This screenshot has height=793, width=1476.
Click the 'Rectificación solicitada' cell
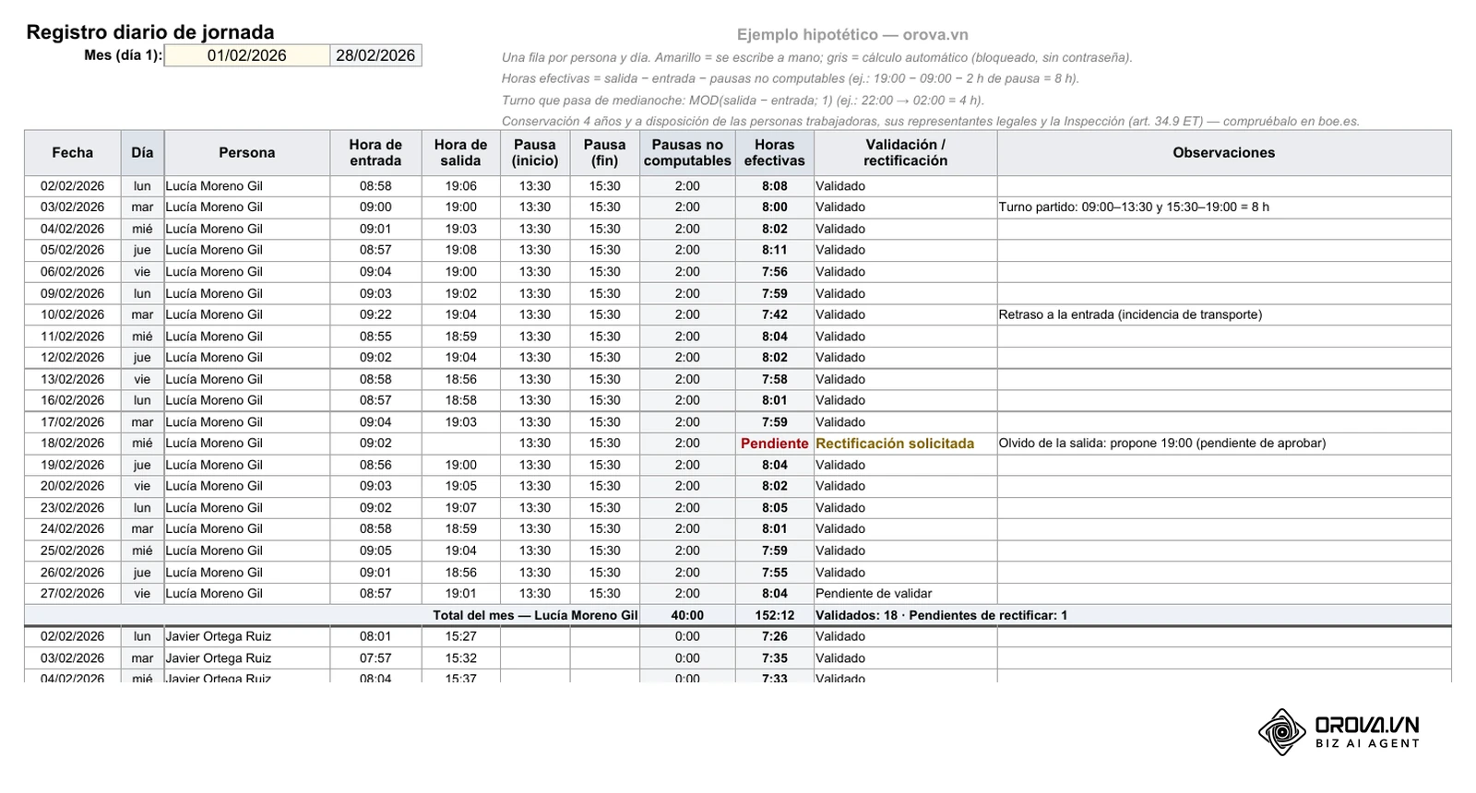click(x=905, y=444)
